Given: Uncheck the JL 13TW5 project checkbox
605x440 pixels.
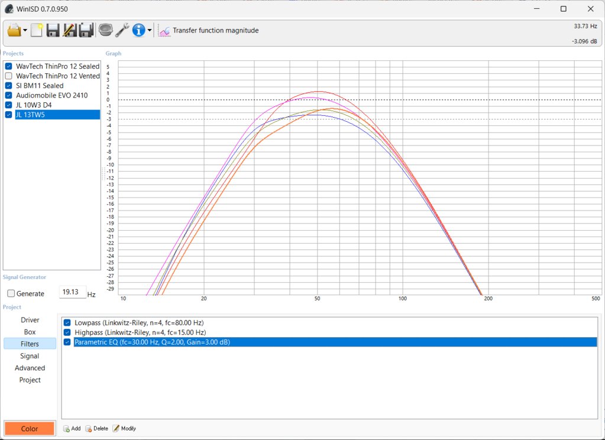Looking at the screenshot, I should click(8, 115).
